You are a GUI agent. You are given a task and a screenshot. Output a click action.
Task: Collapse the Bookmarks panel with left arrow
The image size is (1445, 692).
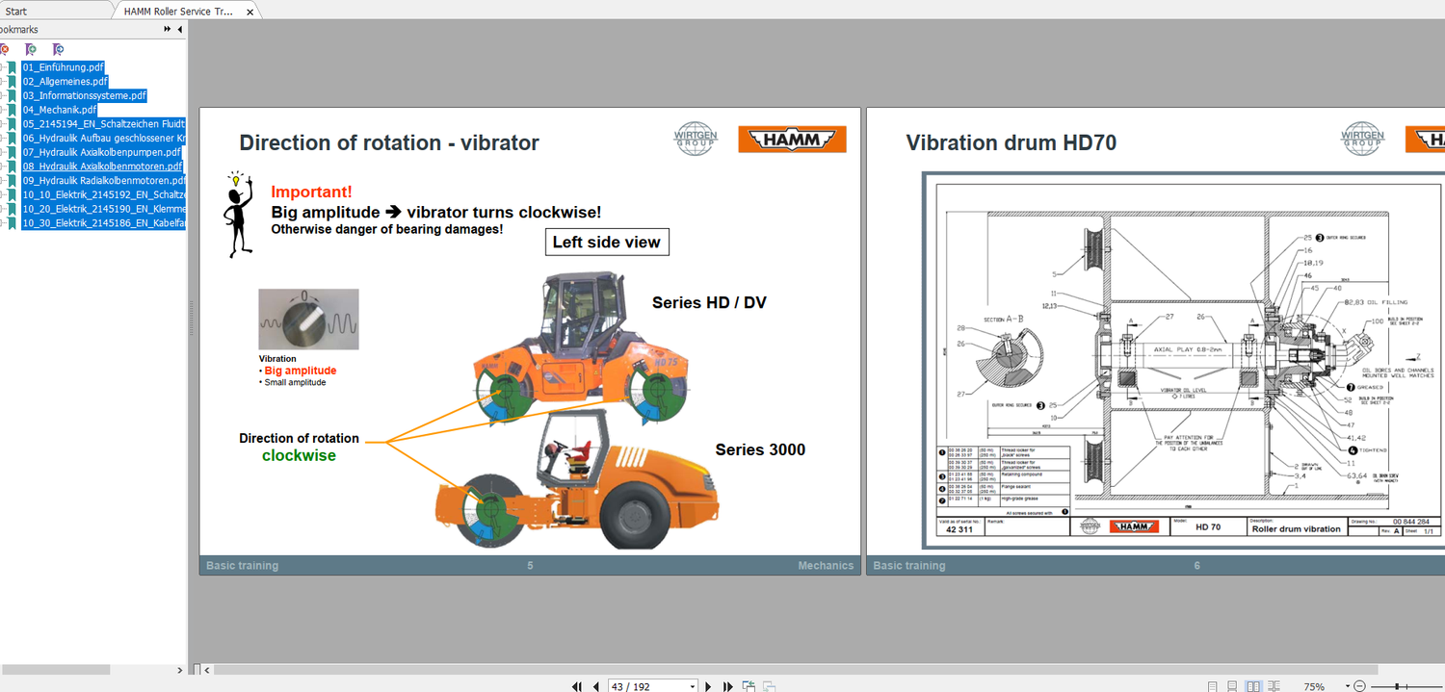tap(180, 30)
